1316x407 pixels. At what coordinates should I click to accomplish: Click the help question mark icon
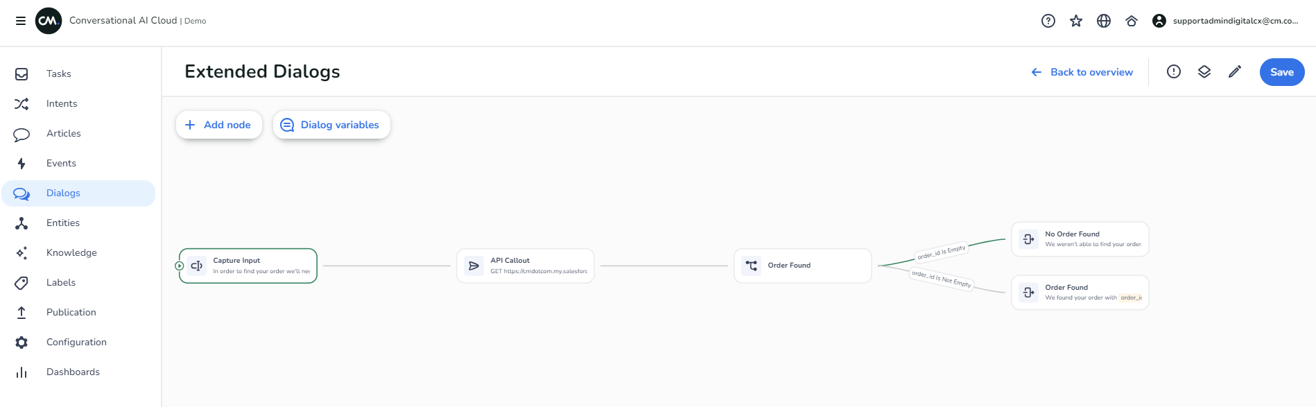[x=1048, y=21]
